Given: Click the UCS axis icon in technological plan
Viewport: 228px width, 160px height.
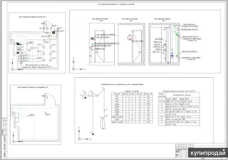Looking at the screenshot, I should 17,137.
